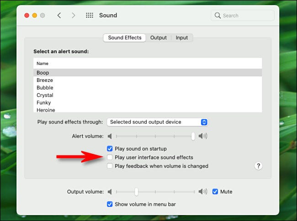Select the Breeze alert sound
The height and width of the screenshot is (221, 297).
[x=45, y=80]
